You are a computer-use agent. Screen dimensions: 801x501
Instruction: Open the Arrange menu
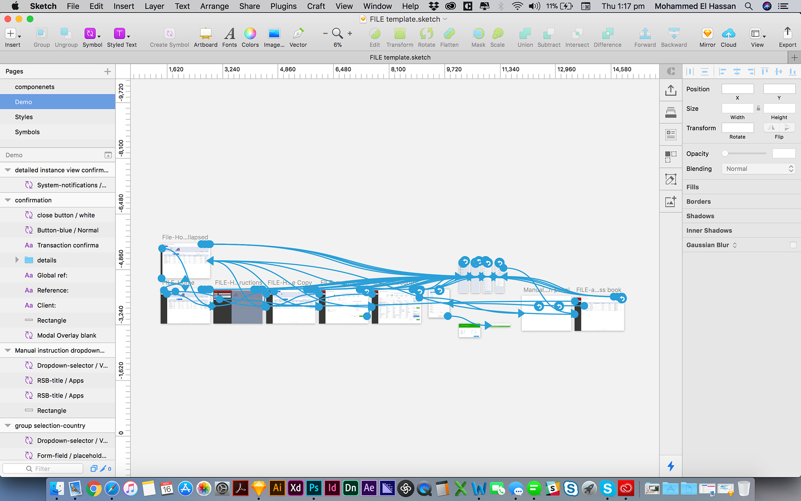[x=214, y=6]
